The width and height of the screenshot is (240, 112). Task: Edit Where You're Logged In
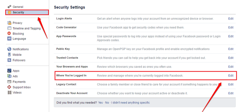click(231, 76)
